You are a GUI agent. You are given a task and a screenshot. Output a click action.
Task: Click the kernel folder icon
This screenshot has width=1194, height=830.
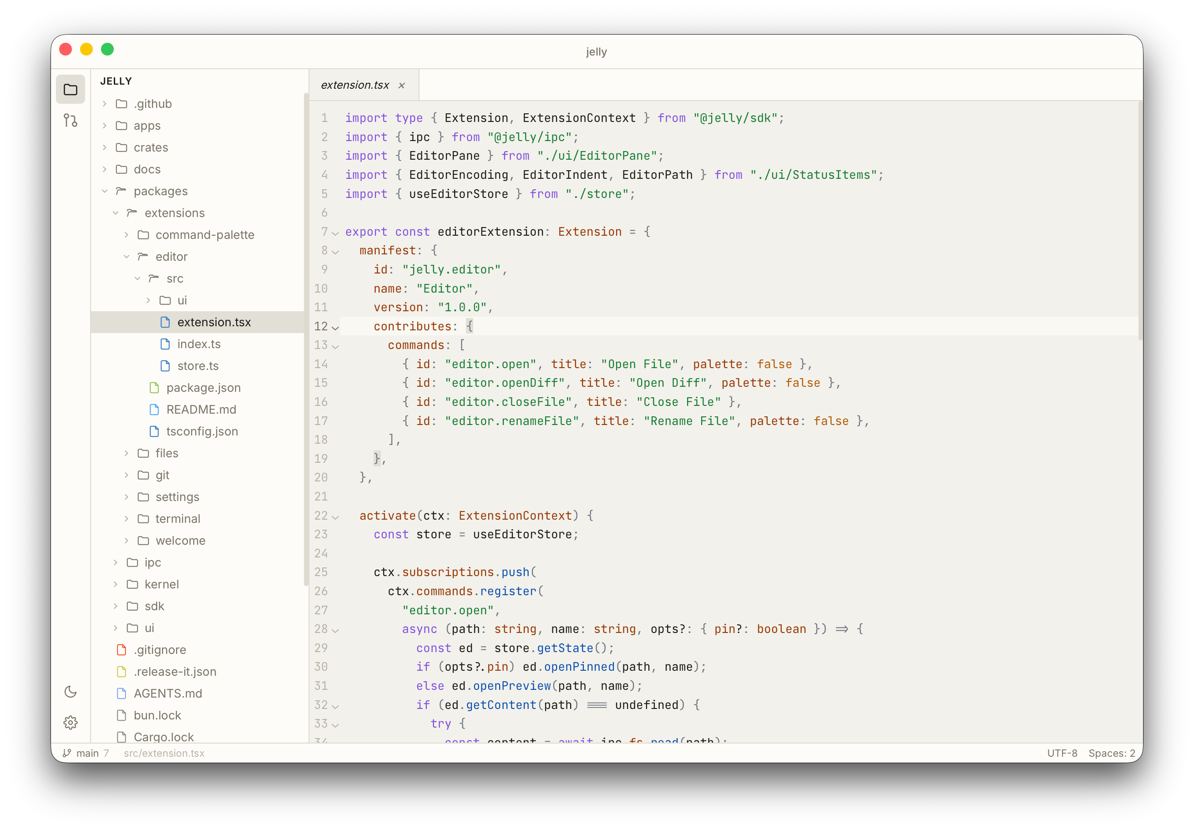[132, 584]
